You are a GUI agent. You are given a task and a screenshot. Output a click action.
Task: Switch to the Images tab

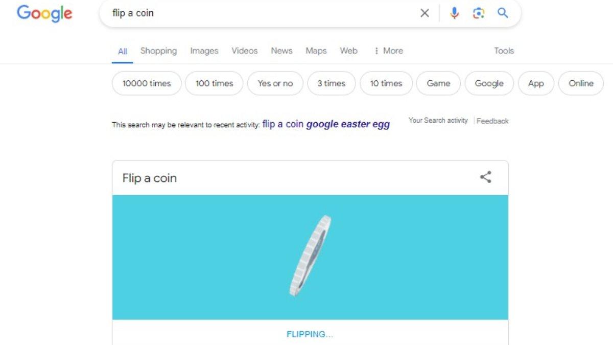(204, 51)
